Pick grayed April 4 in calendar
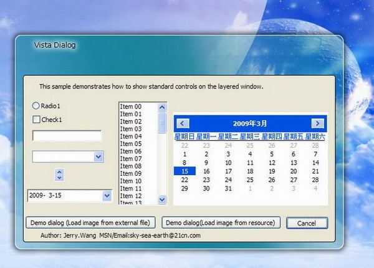 click(315, 189)
